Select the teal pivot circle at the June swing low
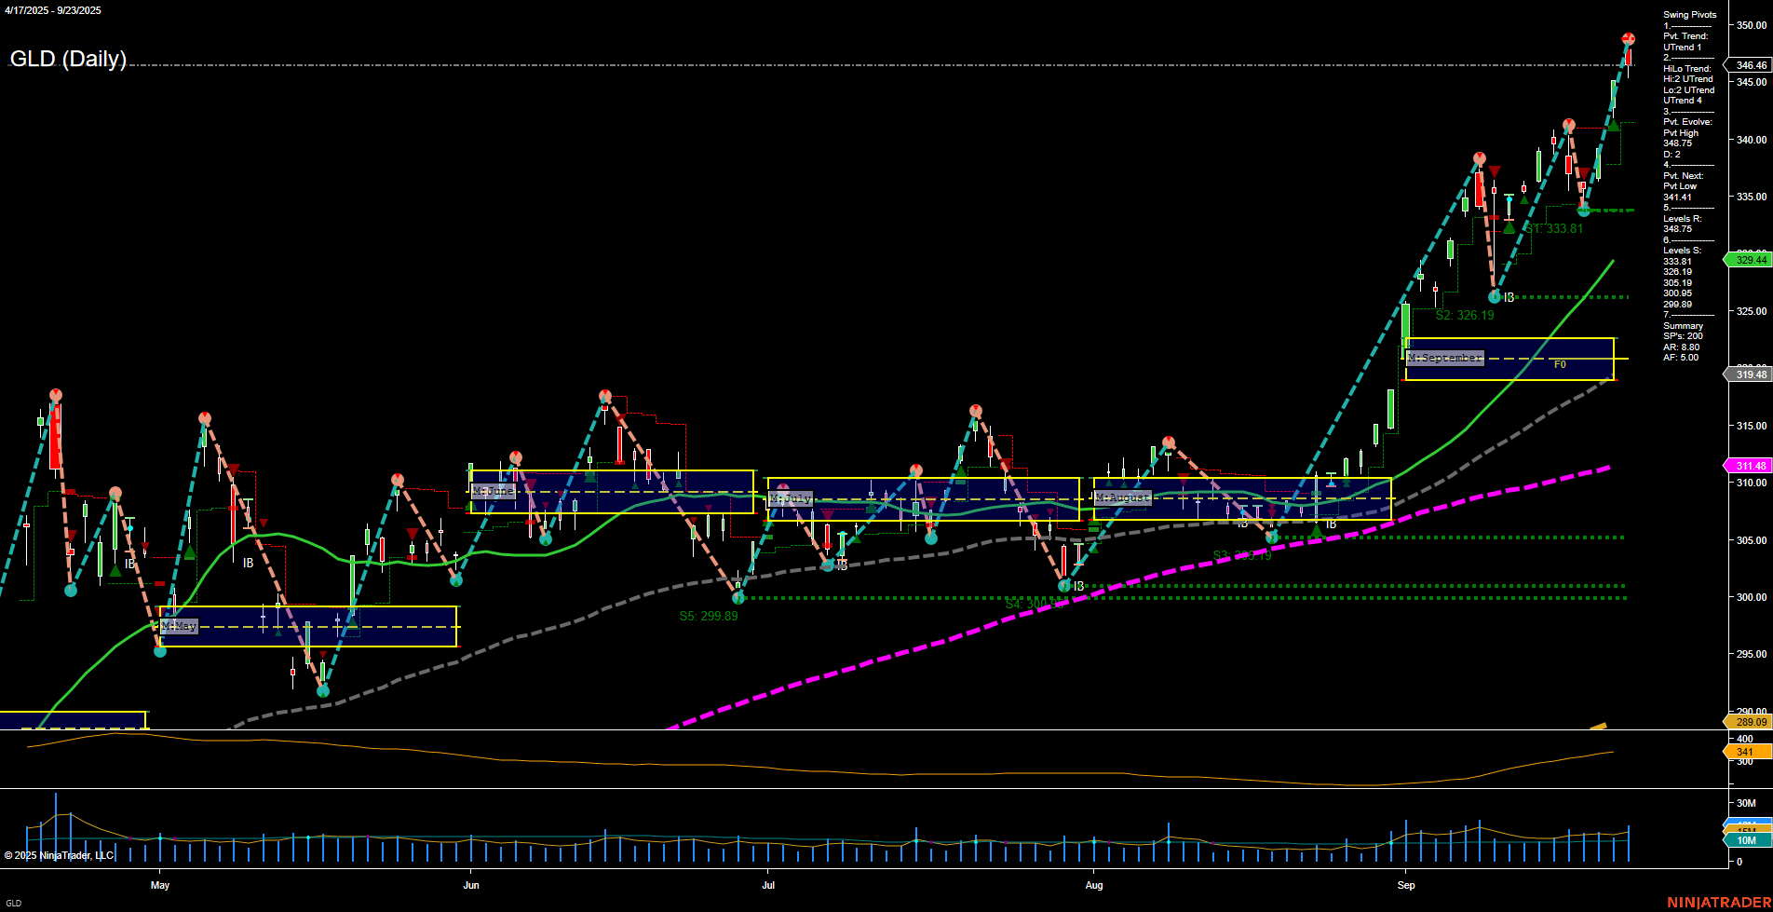Image resolution: width=1773 pixels, height=912 pixels. (547, 538)
